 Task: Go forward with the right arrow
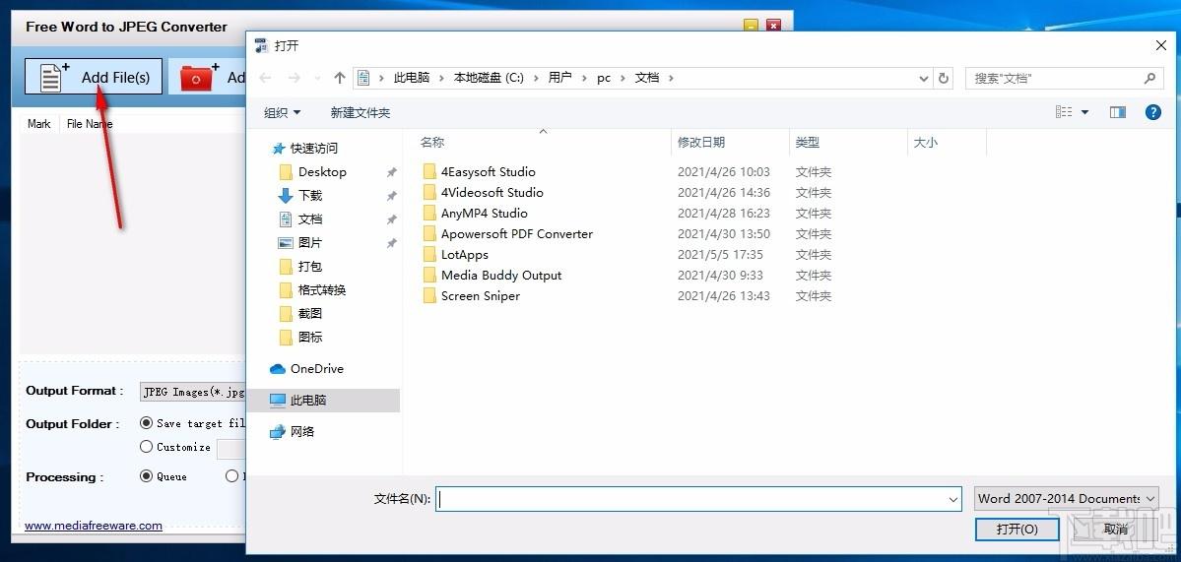click(x=294, y=78)
